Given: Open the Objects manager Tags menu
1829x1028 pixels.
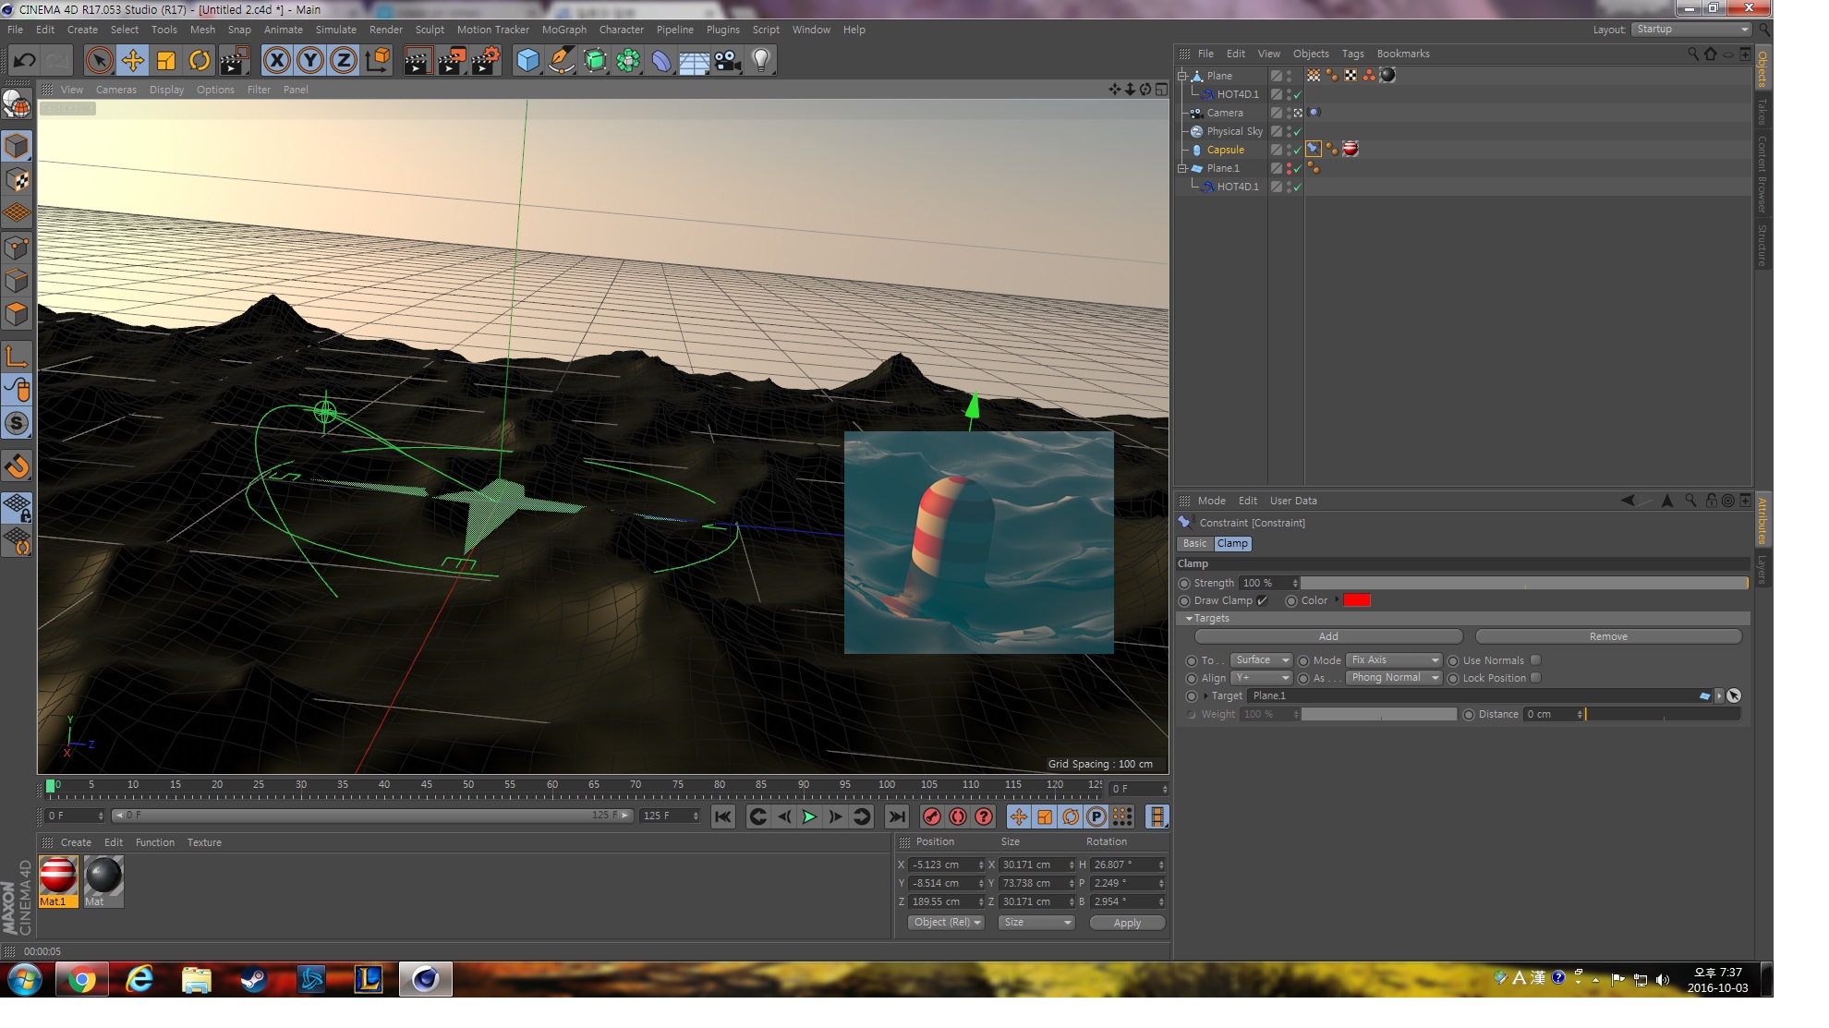Looking at the screenshot, I should 1352,54.
